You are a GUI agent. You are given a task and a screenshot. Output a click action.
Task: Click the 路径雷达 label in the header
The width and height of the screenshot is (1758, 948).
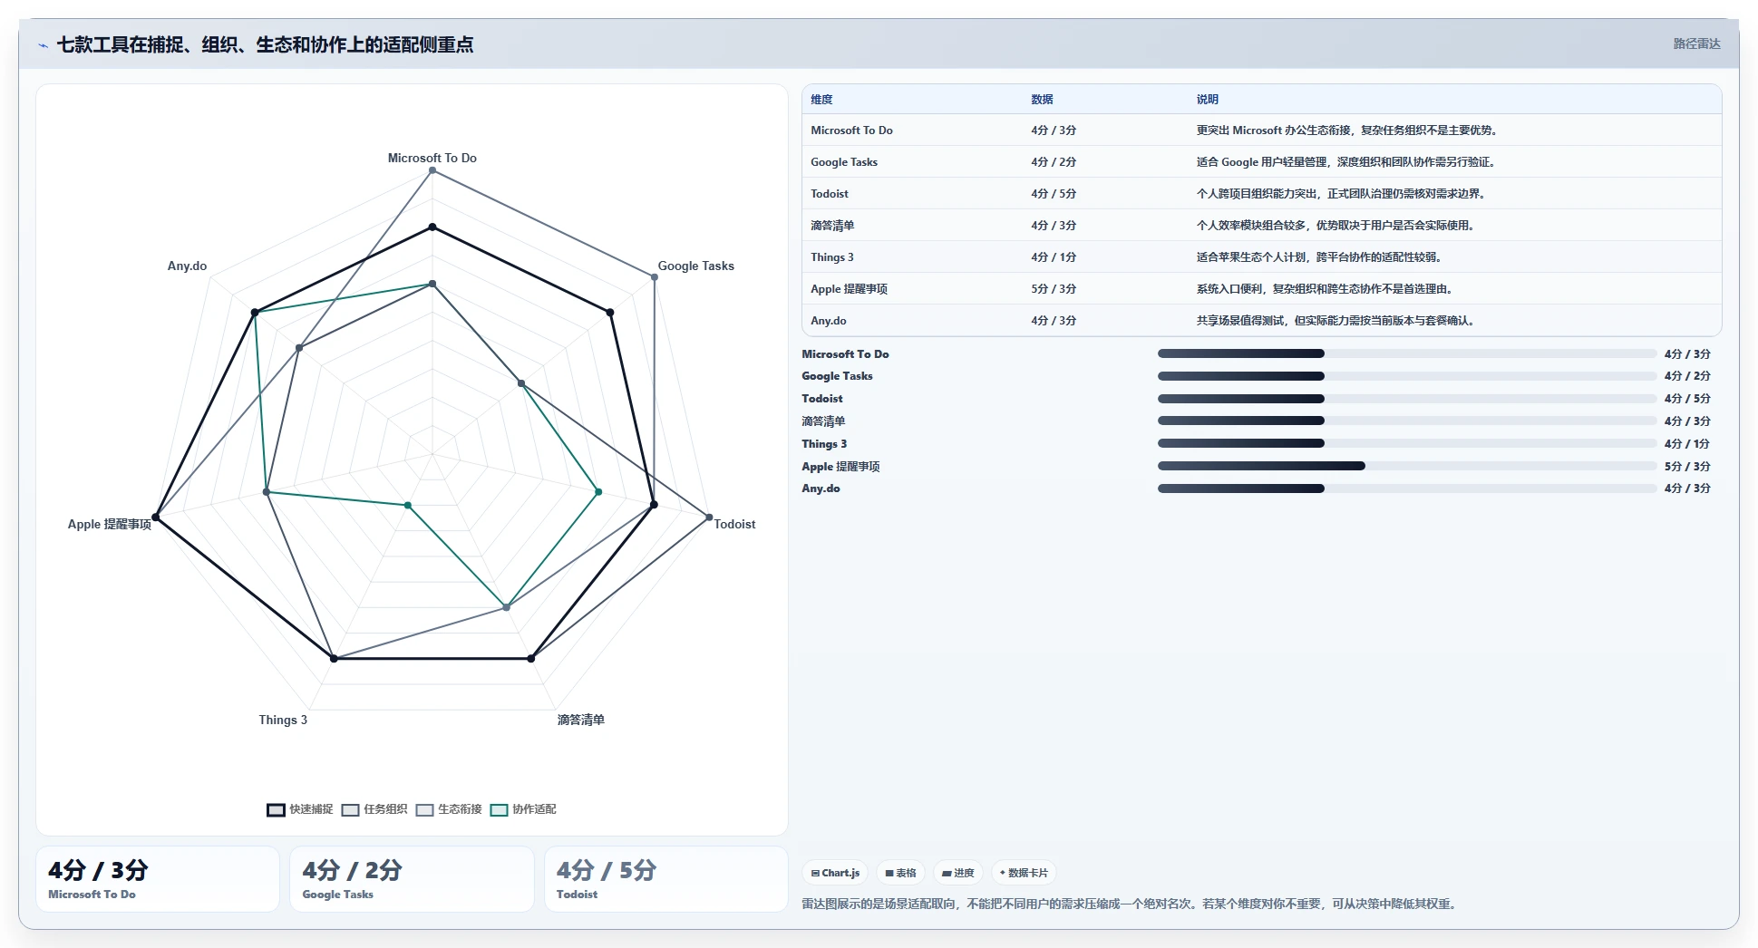(x=1696, y=44)
